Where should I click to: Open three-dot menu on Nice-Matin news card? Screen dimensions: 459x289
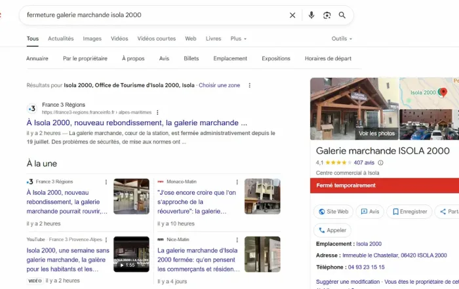point(237,240)
